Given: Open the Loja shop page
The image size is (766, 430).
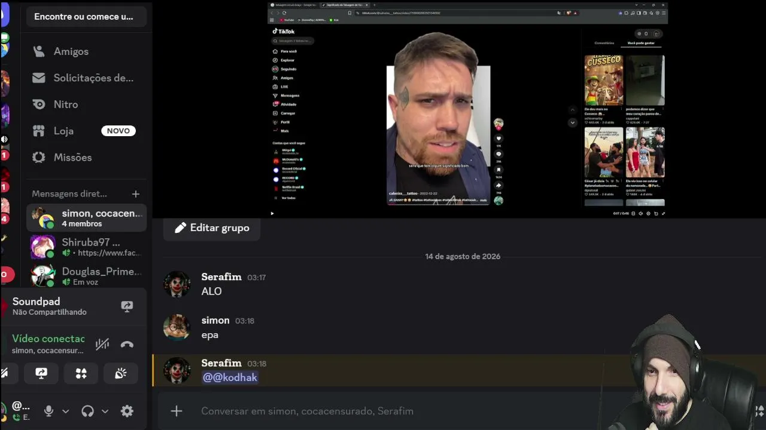Looking at the screenshot, I should (x=86, y=131).
